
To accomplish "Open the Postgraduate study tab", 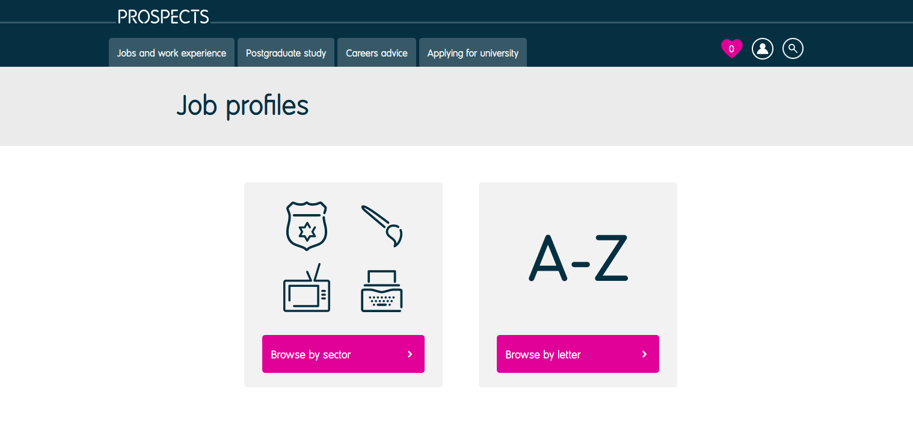I will (286, 53).
